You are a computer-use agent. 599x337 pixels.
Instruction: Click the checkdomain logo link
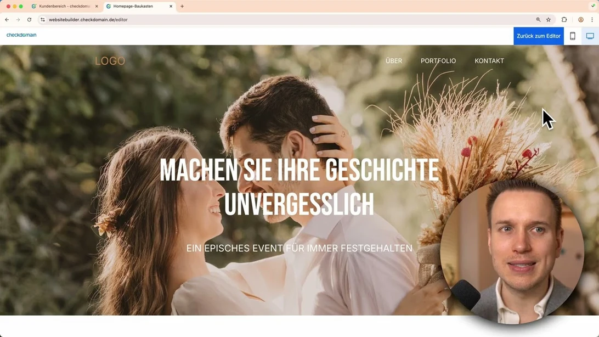(x=21, y=35)
